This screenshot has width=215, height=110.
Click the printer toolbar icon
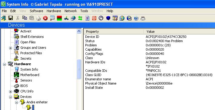coord(38,18)
